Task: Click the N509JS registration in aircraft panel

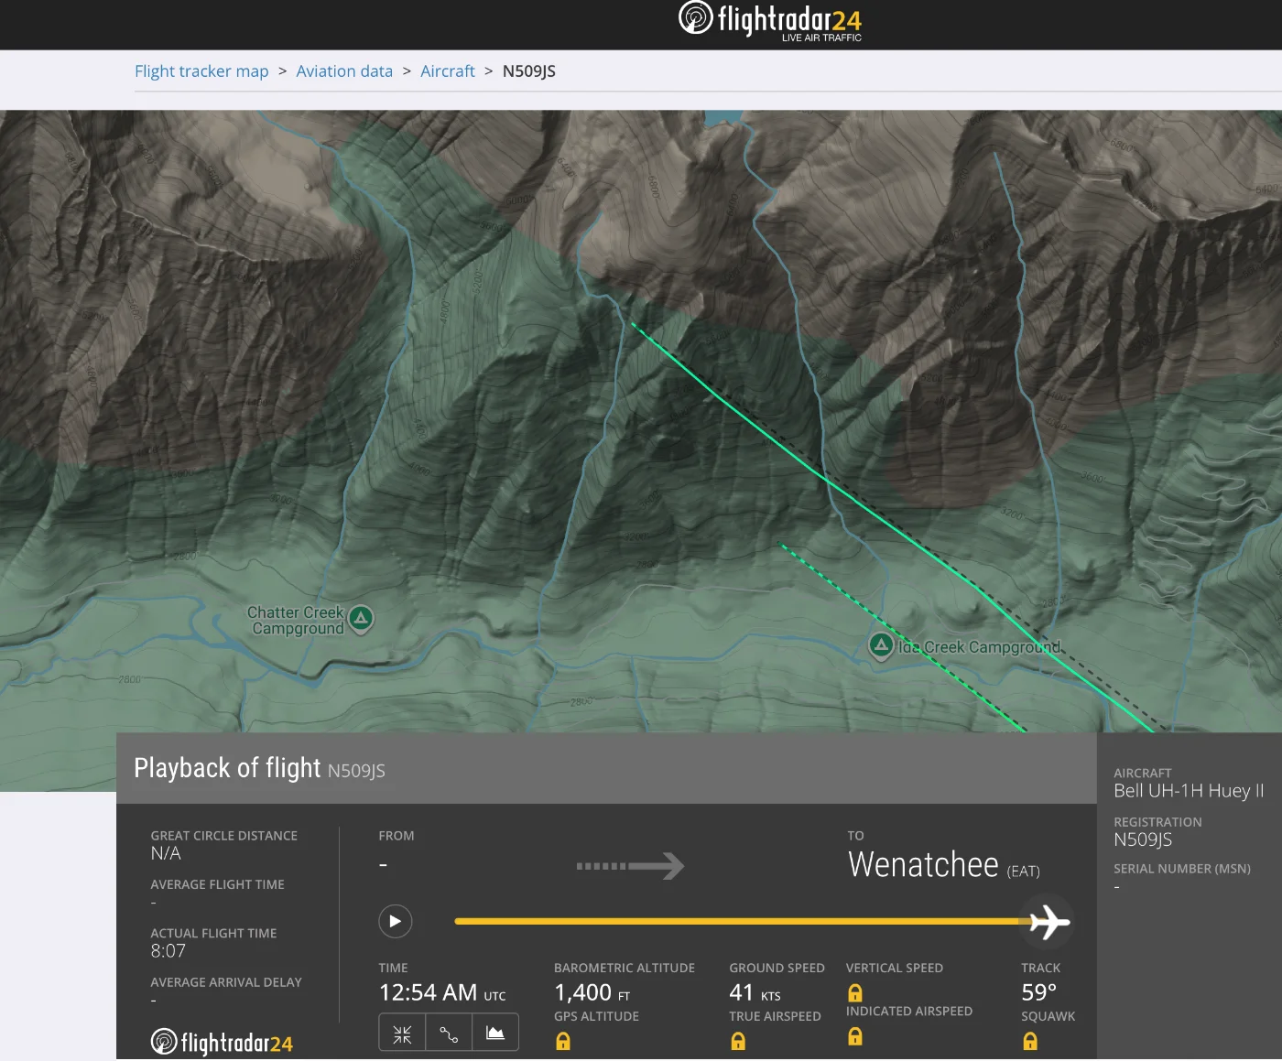Action: tap(1142, 840)
